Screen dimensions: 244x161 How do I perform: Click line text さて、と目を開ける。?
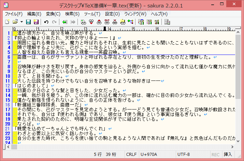[41, 76]
